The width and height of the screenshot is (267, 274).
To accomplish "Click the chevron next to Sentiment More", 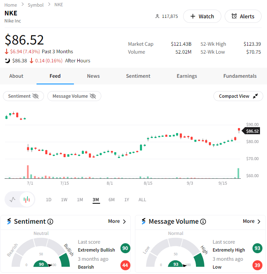I will coord(124,222).
